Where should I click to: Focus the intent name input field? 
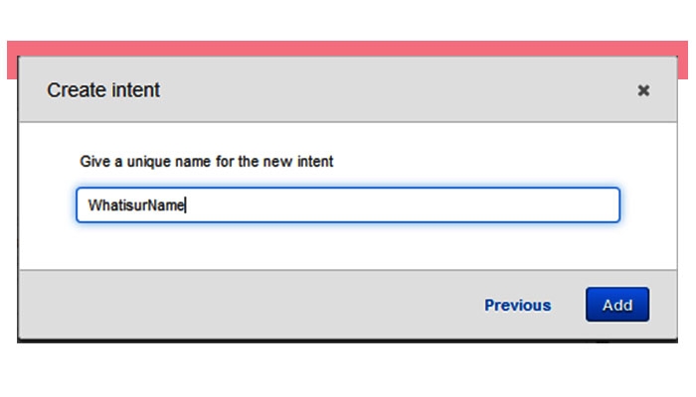click(348, 205)
